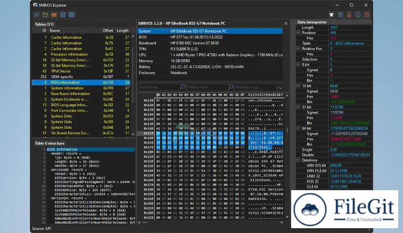
Task: Select the Base Board Information table row
Action: [x=81, y=94]
